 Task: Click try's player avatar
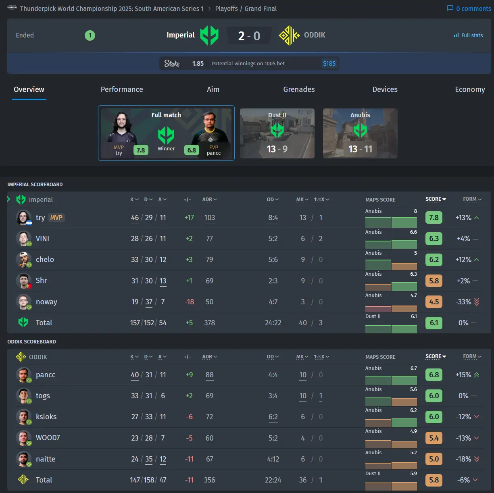[23, 218]
